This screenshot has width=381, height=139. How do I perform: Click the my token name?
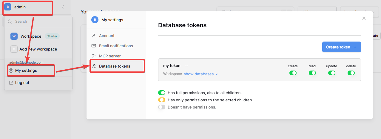click(172, 65)
